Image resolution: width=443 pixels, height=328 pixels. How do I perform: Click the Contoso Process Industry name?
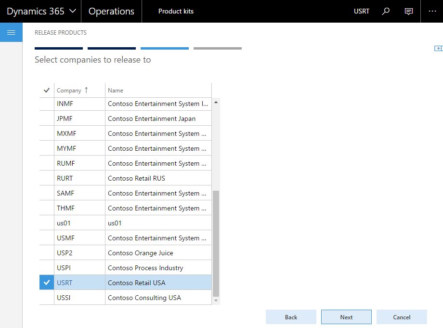145,268
